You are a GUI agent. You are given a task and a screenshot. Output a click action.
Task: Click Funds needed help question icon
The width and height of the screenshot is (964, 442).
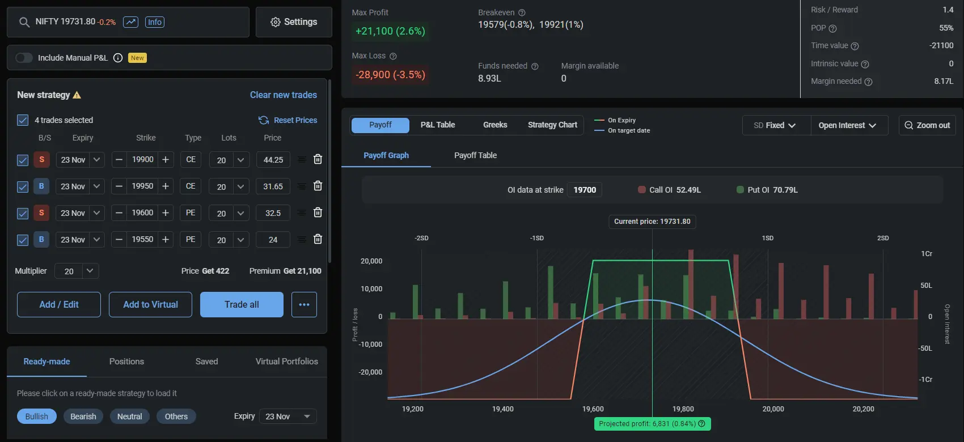[x=534, y=66]
